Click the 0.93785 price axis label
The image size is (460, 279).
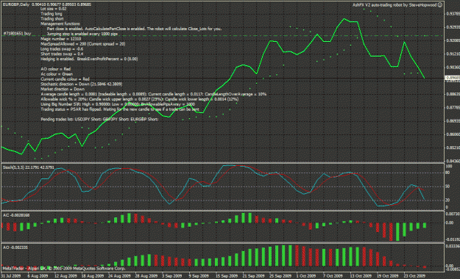click(453, 14)
